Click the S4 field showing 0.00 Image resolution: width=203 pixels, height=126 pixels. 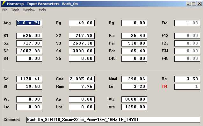[x=29, y=59]
